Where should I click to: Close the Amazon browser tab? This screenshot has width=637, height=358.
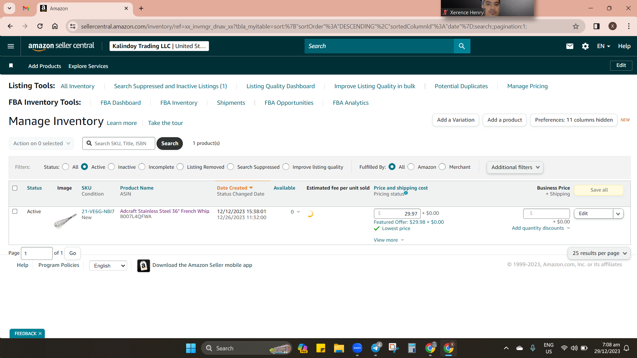[126, 8]
